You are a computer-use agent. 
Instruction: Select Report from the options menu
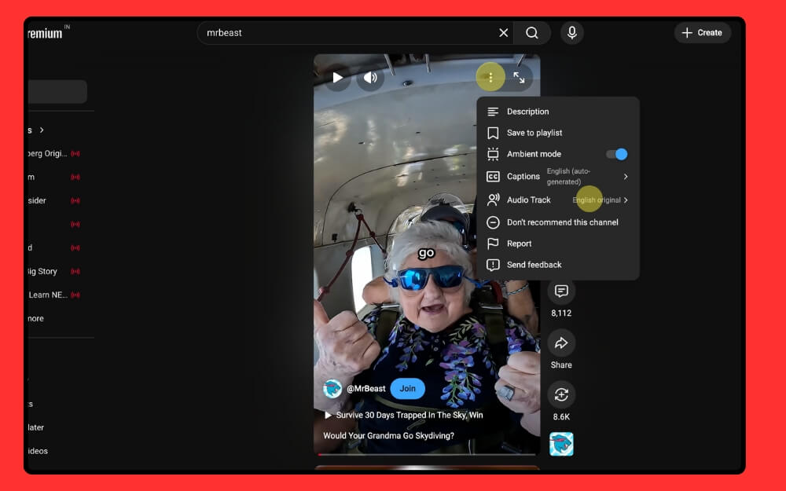pyautogui.click(x=520, y=244)
